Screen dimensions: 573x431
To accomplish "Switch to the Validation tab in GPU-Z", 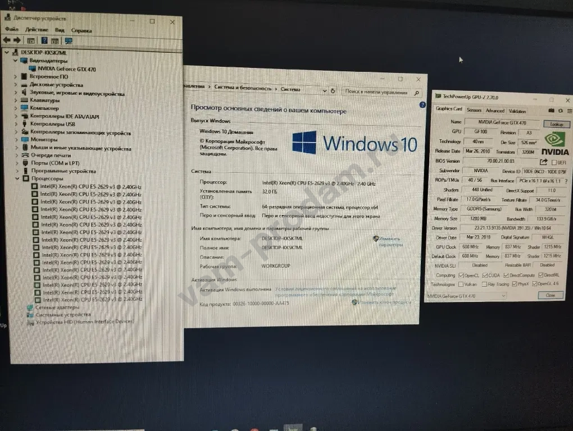I will pyautogui.click(x=517, y=111).
